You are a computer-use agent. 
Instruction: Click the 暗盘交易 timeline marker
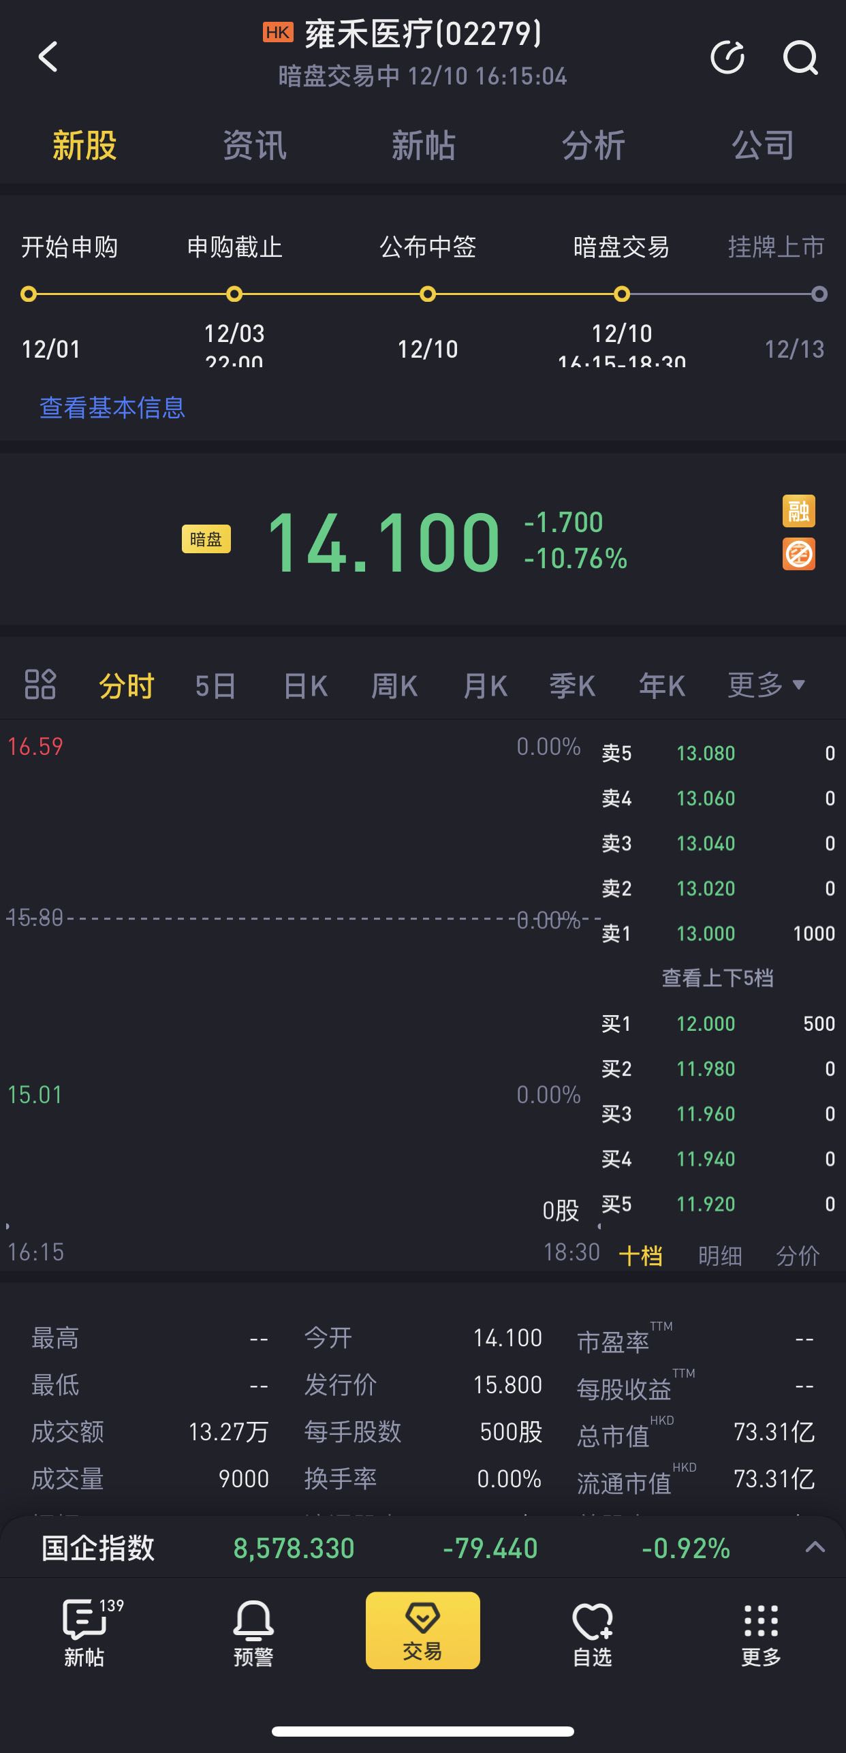621,294
